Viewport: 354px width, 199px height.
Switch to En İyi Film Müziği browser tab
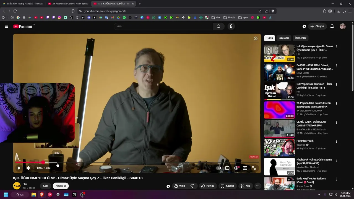(x=23, y=4)
